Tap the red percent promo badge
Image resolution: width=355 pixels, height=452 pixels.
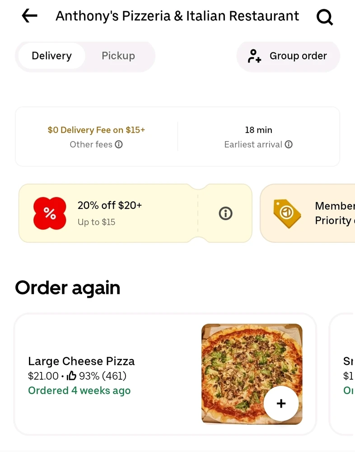click(50, 213)
